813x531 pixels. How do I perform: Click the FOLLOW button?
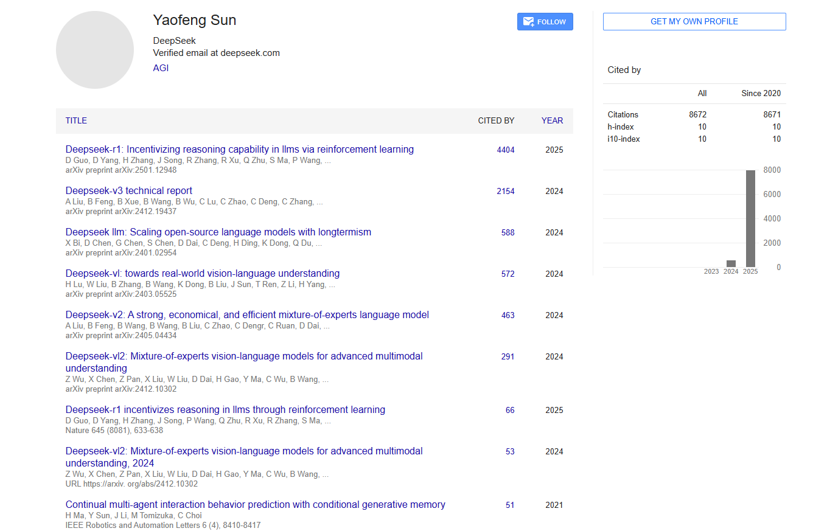(x=545, y=21)
